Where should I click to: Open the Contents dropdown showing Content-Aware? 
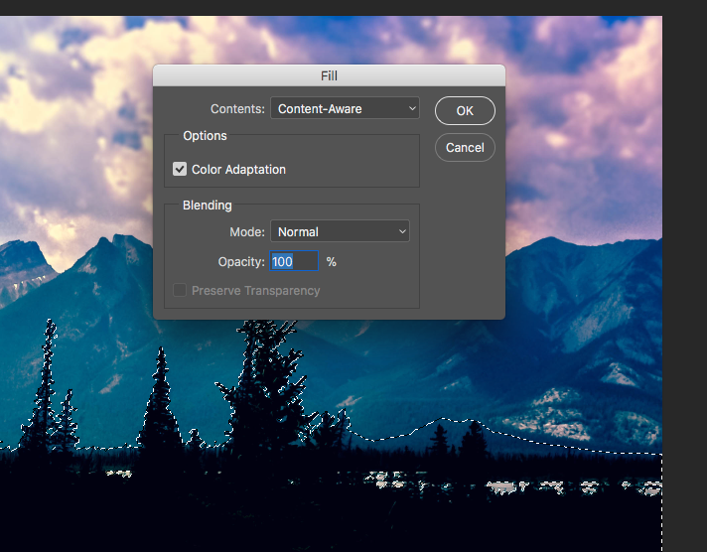coord(345,108)
